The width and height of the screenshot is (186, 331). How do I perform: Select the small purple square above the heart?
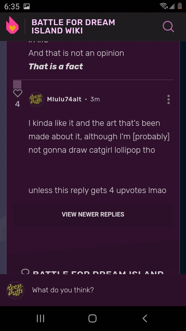point(17,84)
